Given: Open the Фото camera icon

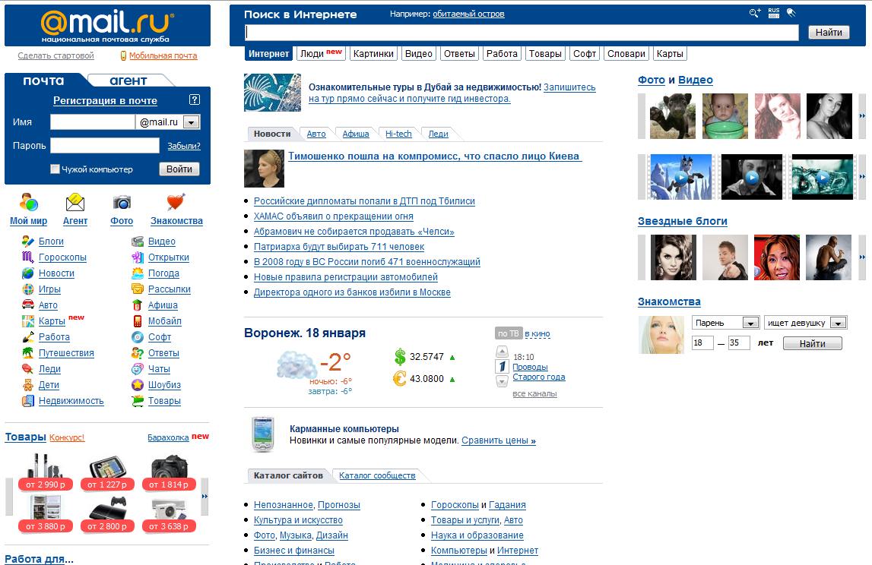Looking at the screenshot, I should pos(122,203).
